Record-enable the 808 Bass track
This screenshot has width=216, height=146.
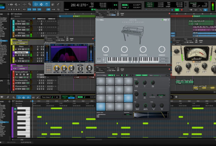point(16,36)
